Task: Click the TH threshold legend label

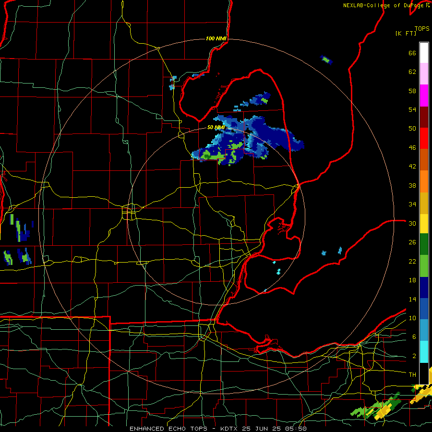Action: click(x=412, y=375)
